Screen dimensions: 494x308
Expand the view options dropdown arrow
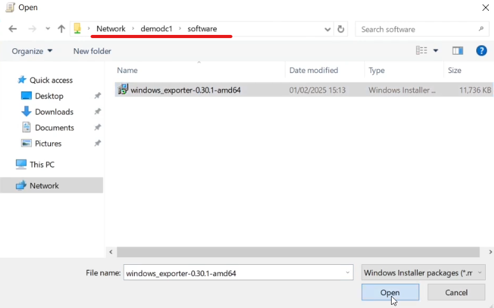[436, 51]
